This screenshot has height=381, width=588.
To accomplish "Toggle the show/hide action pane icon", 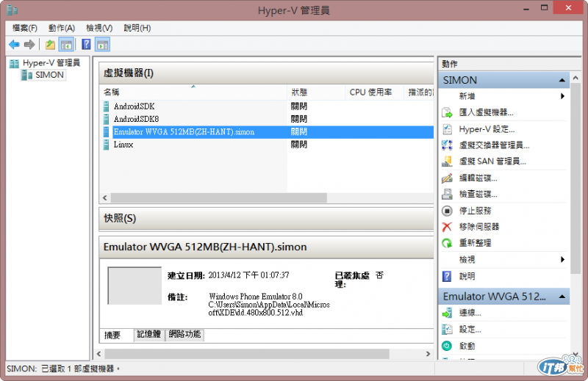I will coord(103,45).
